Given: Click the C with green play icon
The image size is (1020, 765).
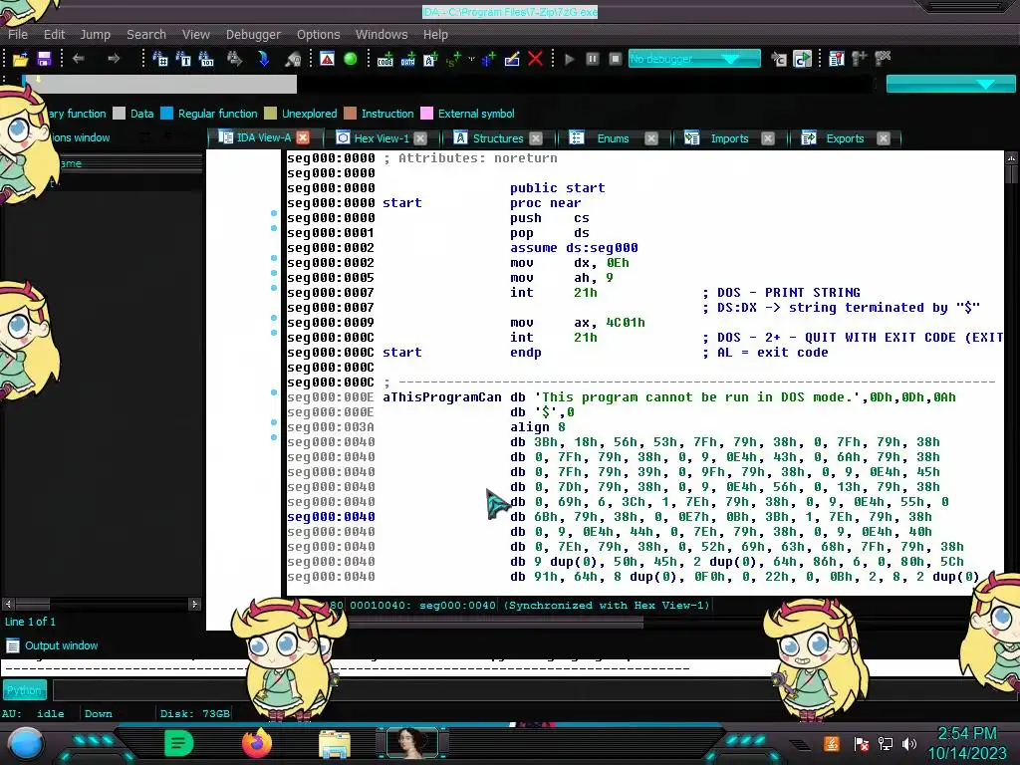Looking at the screenshot, I should [x=802, y=59].
